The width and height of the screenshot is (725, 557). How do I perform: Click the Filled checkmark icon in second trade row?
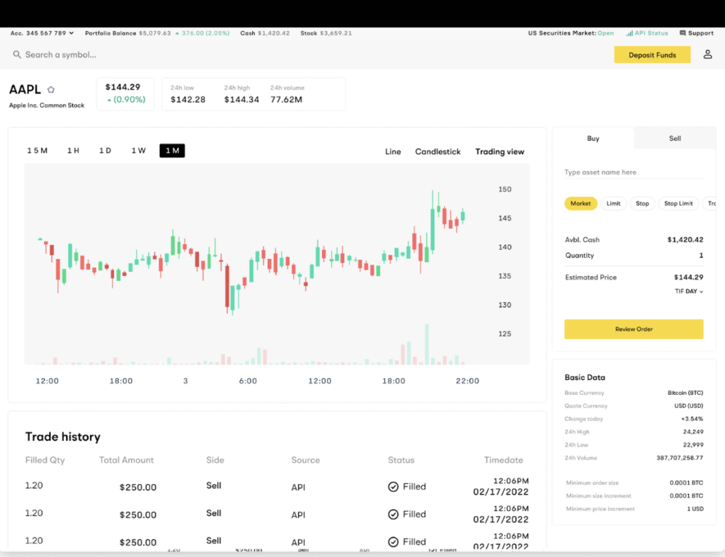393,515
